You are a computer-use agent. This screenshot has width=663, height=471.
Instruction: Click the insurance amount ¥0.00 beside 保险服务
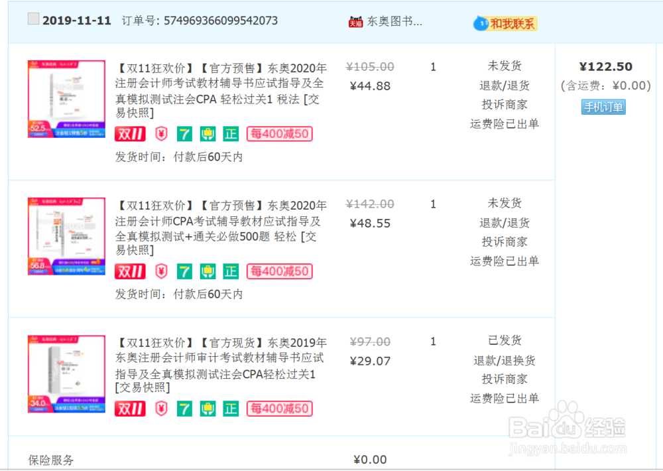pos(370,460)
